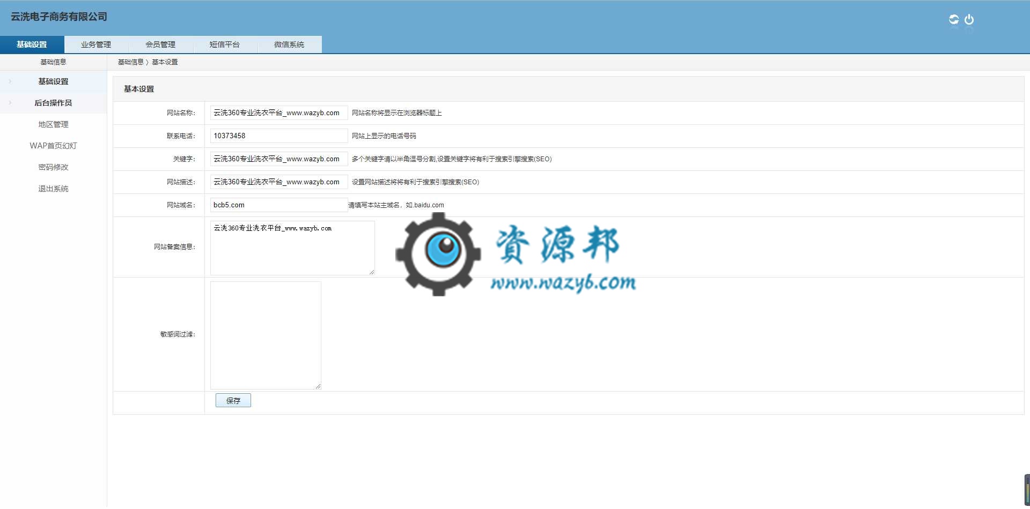Focus the 网站名称 input field
The image size is (1030, 509).
click(279, 113)
